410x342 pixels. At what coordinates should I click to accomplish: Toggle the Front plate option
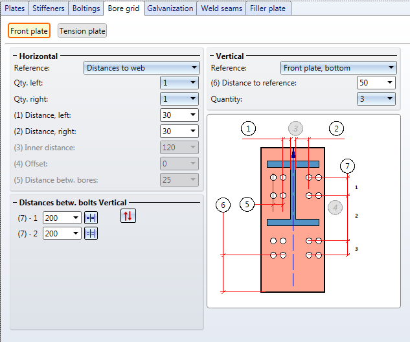coord(29,31)
